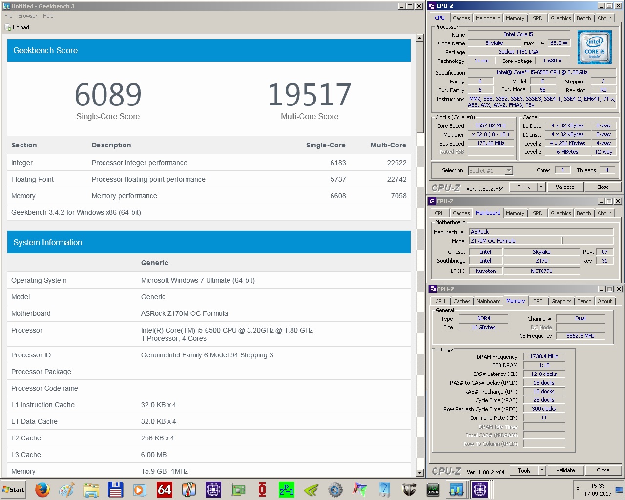Open the red I-shaped taskbar icon
625x500 pixels.
(x=262, y=489)
